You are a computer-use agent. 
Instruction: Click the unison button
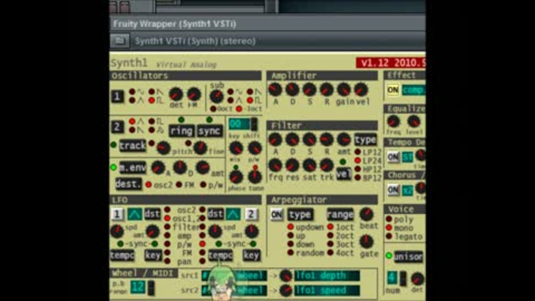(408, 256)
